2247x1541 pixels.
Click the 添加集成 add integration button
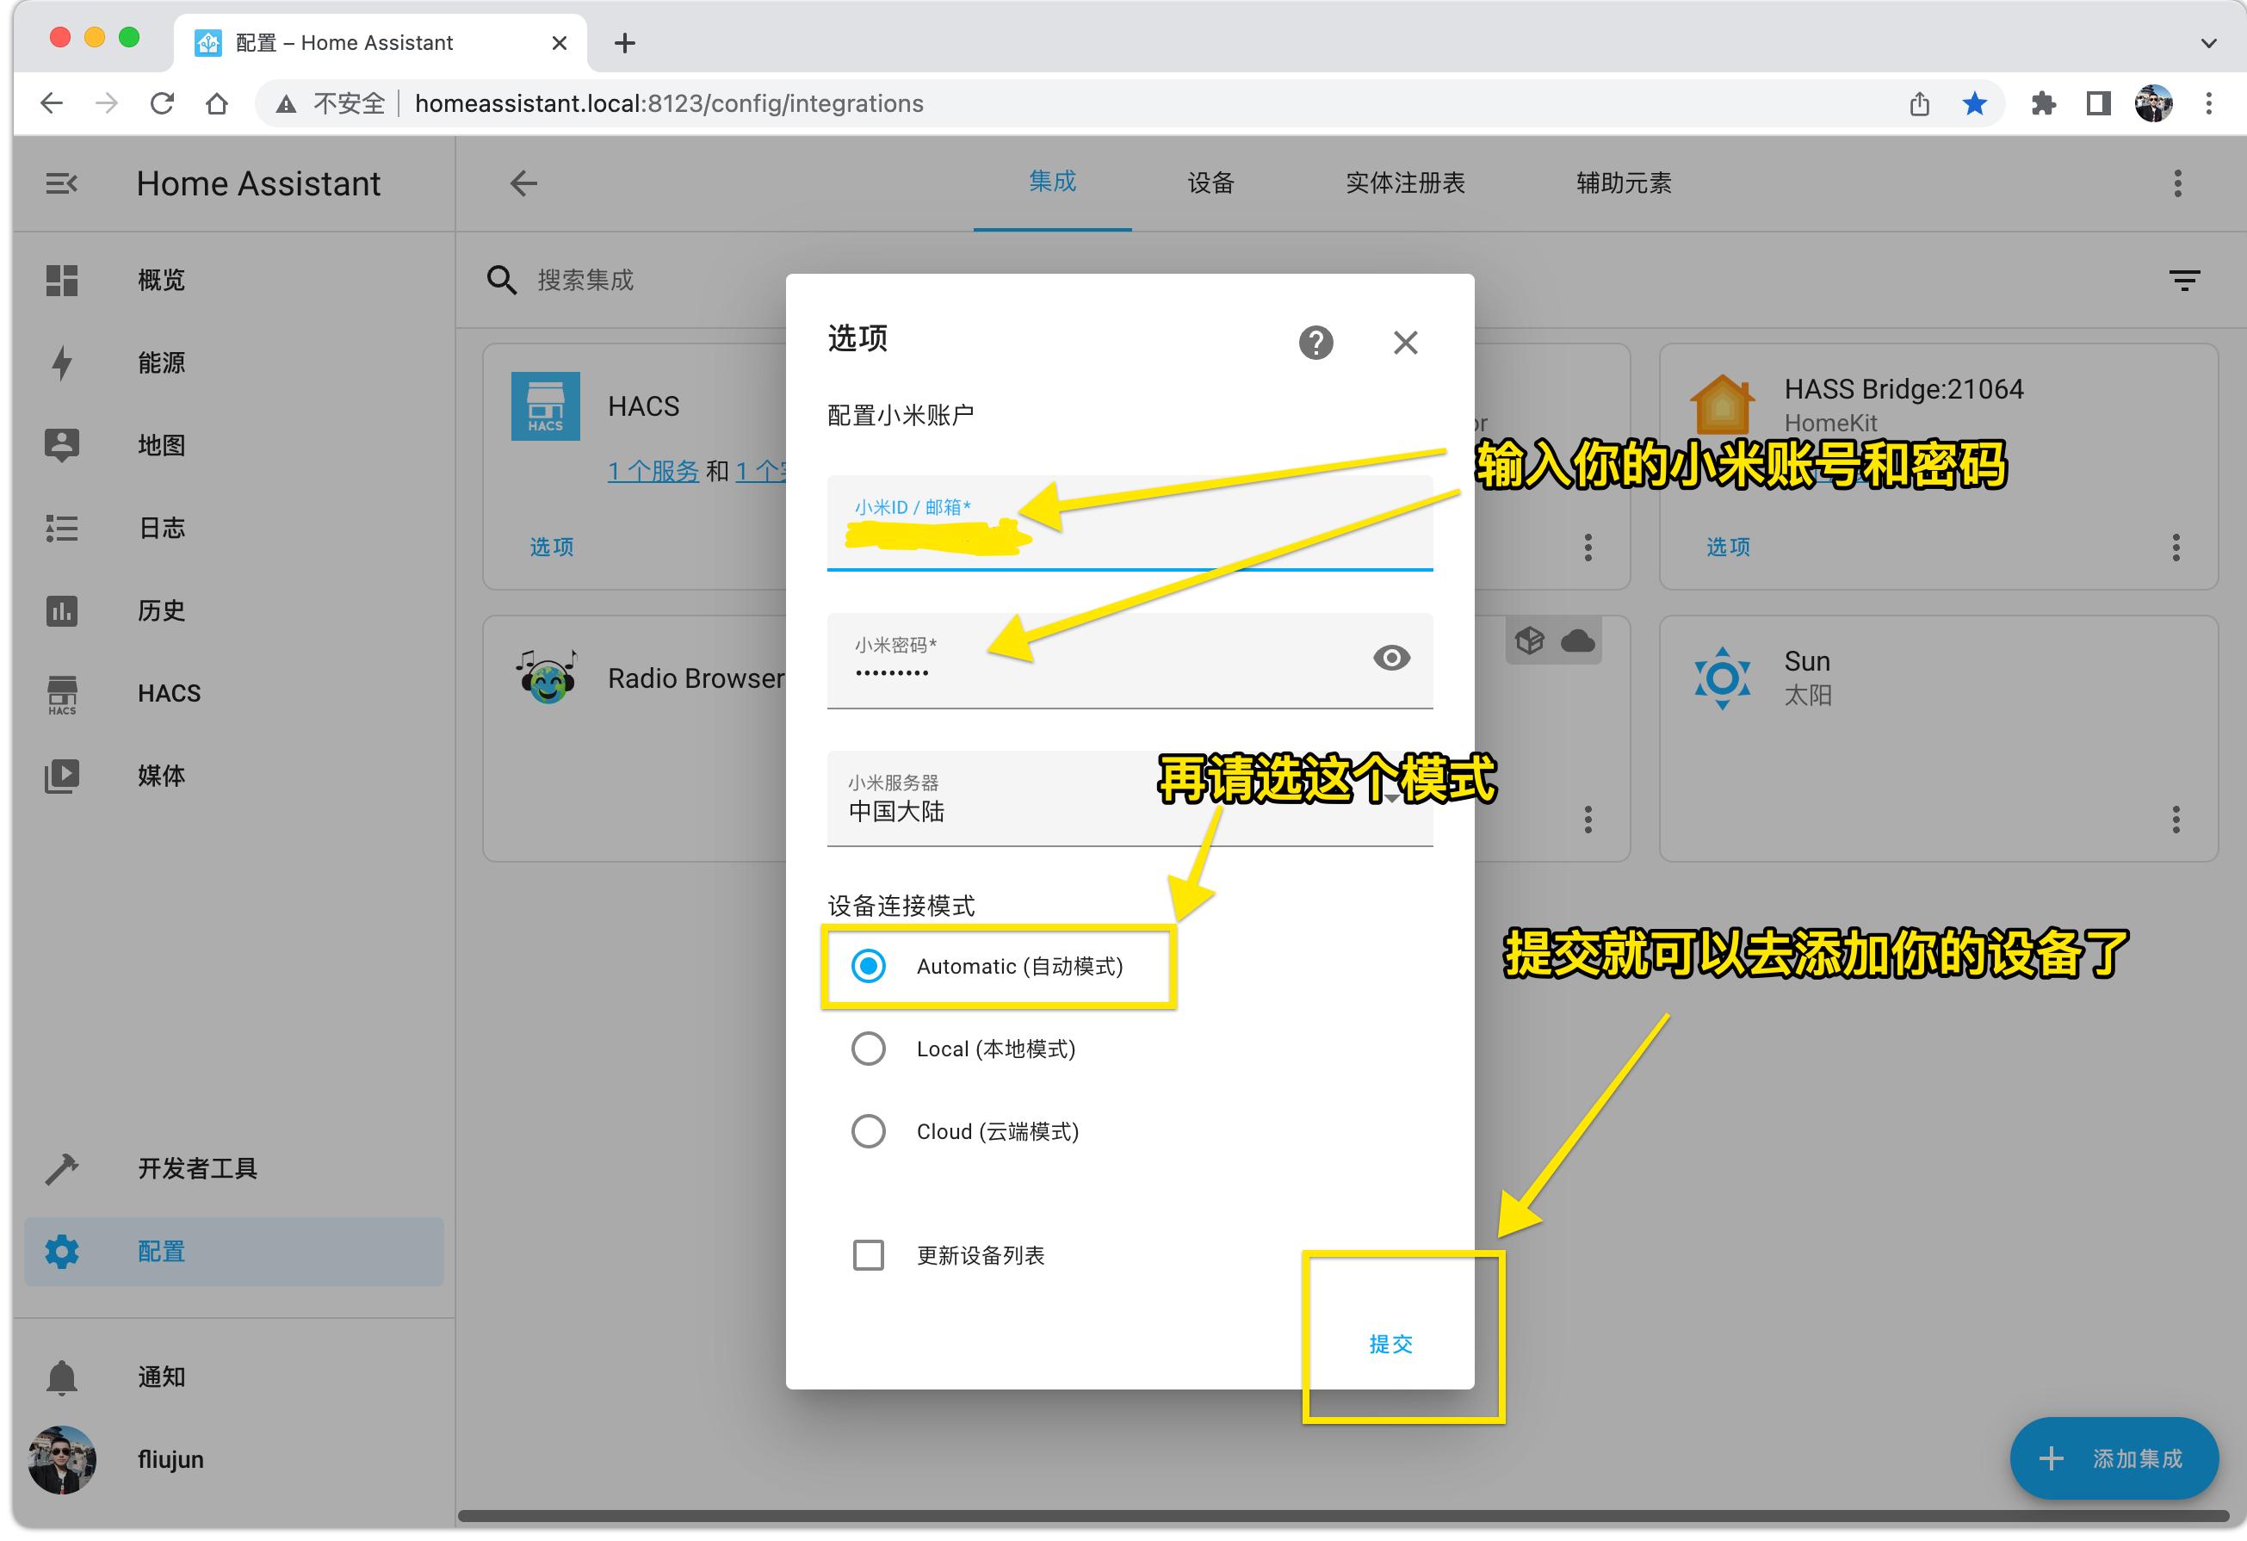pyautogui.click(x=2114, y=1457)
